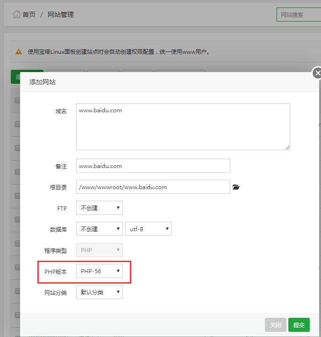Click the 根目录 path input field

tap(153, 187)
